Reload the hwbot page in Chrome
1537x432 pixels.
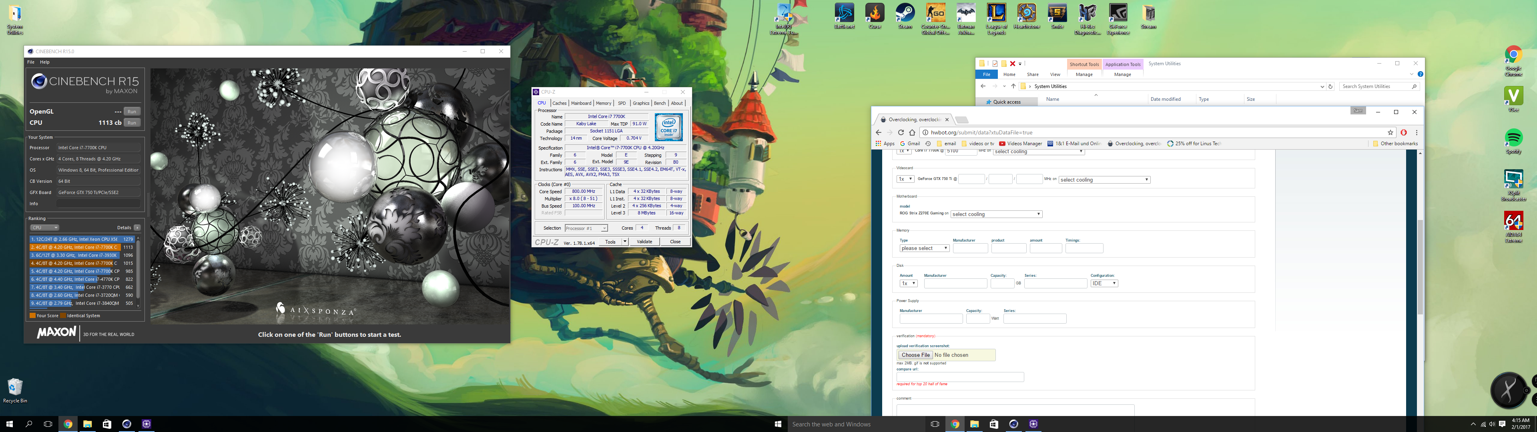point(900,132)
